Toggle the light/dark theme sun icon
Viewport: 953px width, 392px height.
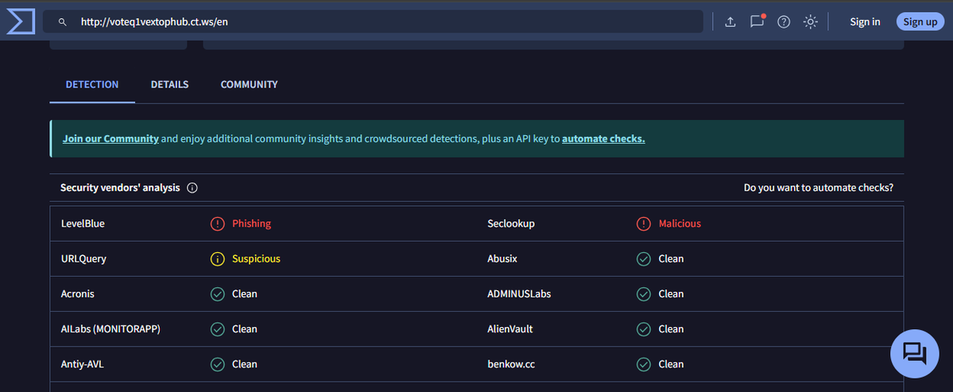click(x=810, y=22)
